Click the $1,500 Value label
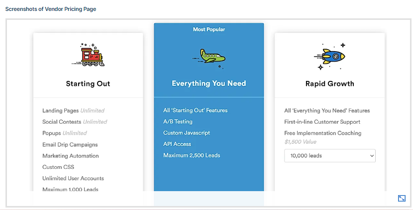This screenshot has height=210, width=413. tap(300, 141)
